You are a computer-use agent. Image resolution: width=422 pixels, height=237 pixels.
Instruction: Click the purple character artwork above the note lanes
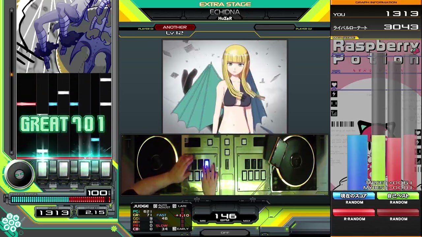pyautogui.click(x=64, y=37)
